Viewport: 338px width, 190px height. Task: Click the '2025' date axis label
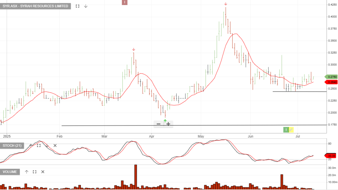[x=7, y=136]
